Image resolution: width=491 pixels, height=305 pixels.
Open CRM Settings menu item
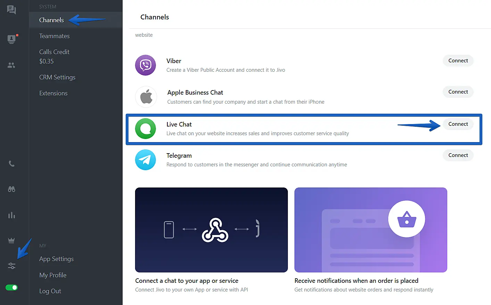(x=57, y=77)
